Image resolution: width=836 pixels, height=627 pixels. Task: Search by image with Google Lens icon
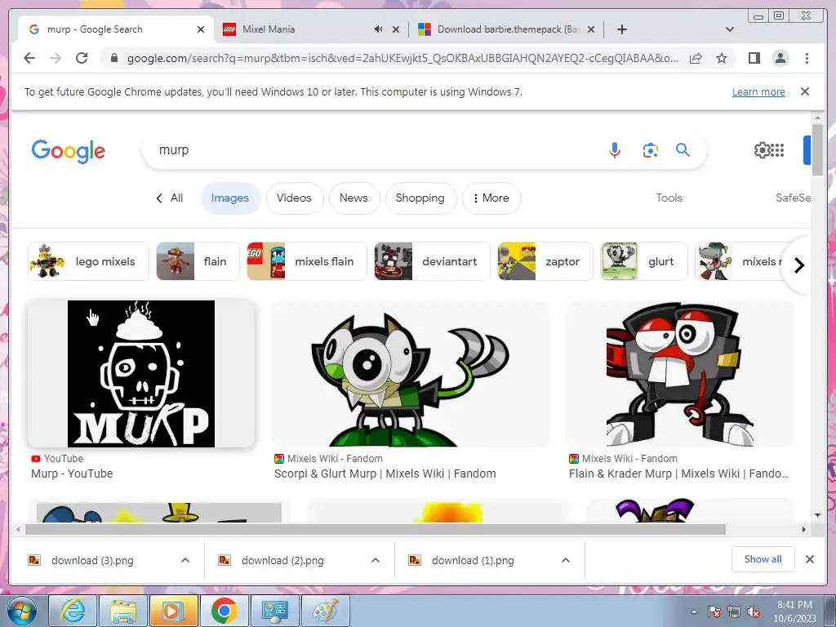pyautogui.click(x=650, y=150)
